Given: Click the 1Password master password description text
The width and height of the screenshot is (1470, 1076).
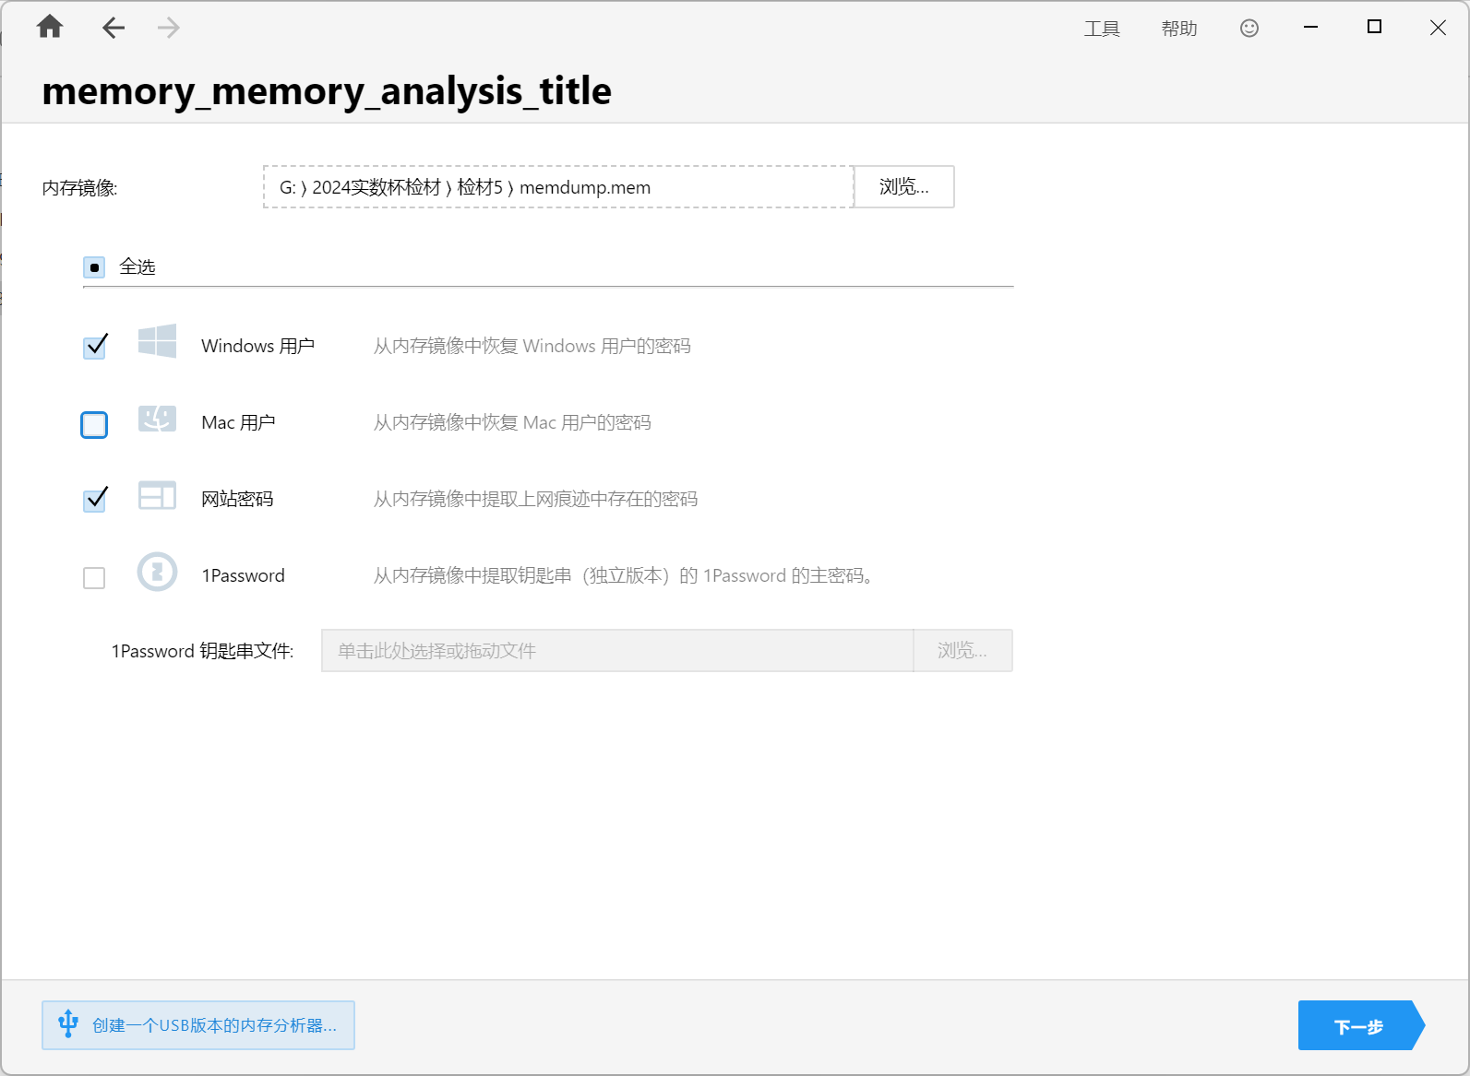Looking at the screenshot, I should click(624, 575).
